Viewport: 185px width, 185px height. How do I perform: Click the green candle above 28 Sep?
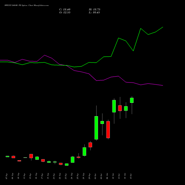pos(84,151)
